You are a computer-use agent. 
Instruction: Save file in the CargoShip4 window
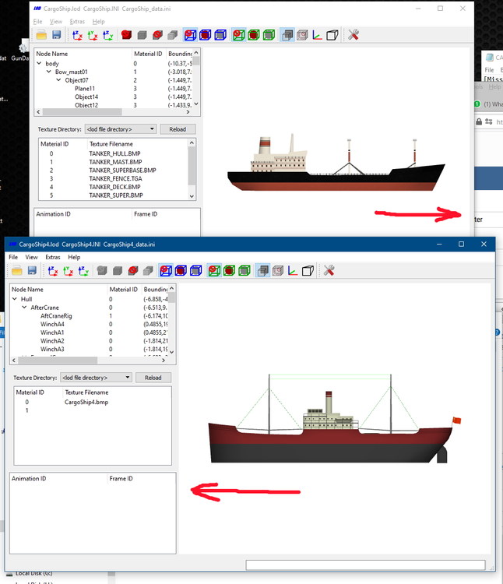[32, 270]
